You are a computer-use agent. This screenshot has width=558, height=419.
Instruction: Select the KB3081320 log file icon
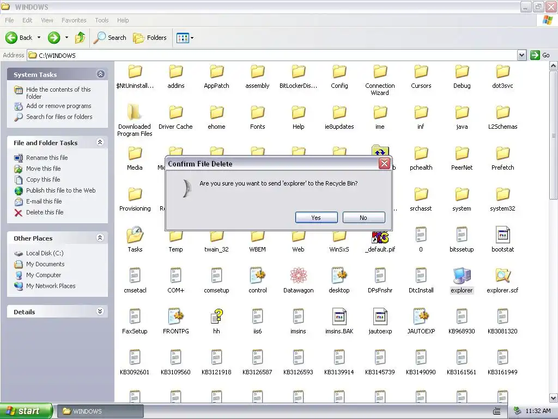point(502,316)
